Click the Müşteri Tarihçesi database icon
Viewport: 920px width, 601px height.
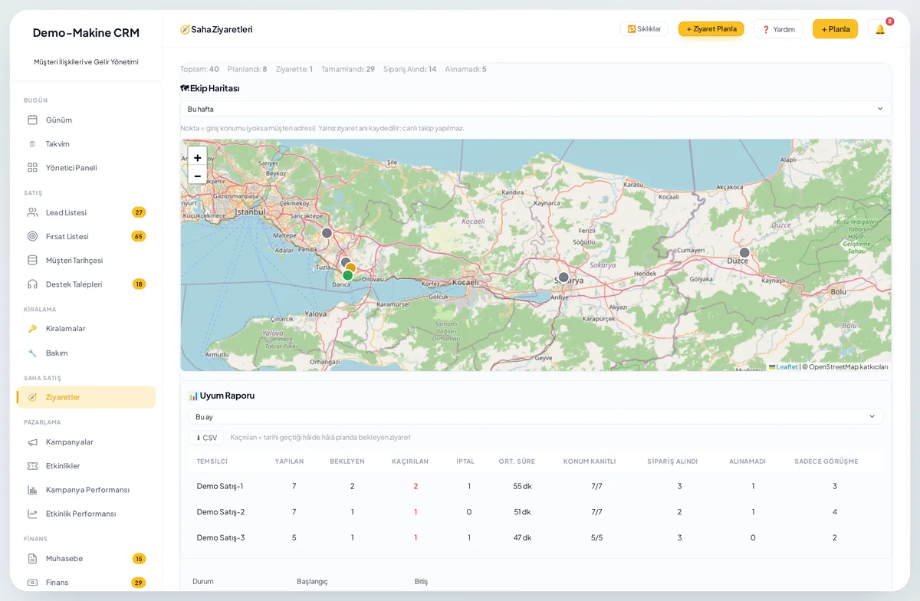(x=32, y=260)
